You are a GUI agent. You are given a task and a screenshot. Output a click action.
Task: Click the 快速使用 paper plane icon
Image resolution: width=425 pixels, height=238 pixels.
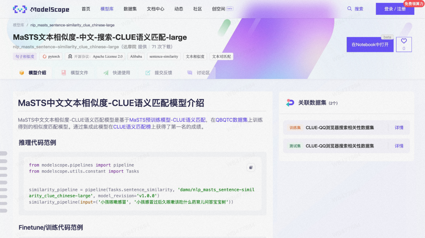click(x=106, y=73)
